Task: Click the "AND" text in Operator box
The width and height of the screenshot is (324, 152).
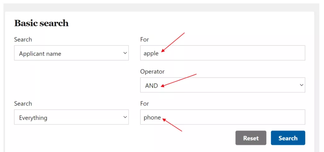Action: [x=152, y=86]
